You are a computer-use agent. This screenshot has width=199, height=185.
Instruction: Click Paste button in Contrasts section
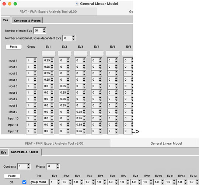12,176
